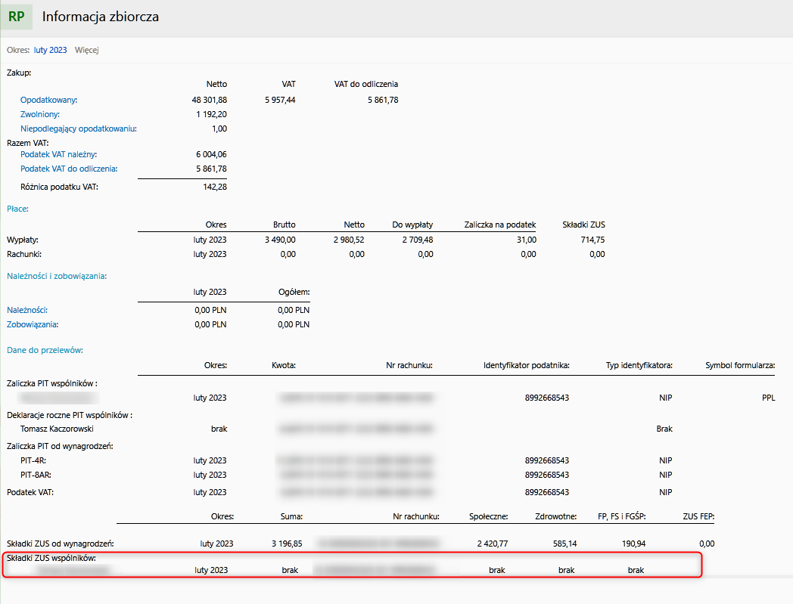The height and width of the screenshot is (604, 793).
Task: Select the 'Zwolniony' purchases link
Action: (x=40, y=114)
